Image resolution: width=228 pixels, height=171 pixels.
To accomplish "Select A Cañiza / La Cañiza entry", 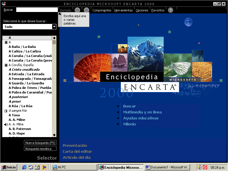I will pos(25,51).
